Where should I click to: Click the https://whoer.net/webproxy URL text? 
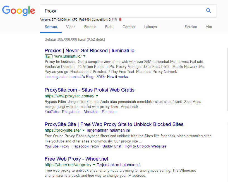68,165
